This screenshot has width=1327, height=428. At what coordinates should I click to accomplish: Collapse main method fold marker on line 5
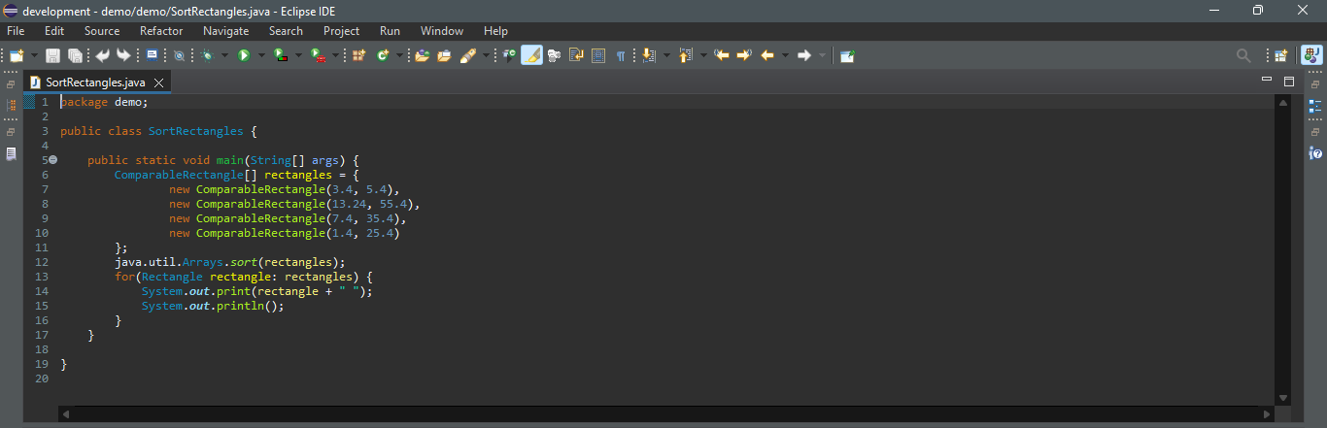[x=53, y=159]
